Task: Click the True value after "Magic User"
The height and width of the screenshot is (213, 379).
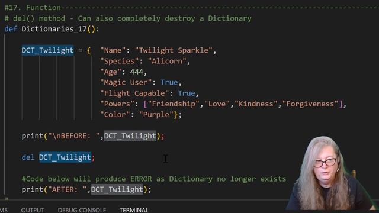Action: coord(169,83)
